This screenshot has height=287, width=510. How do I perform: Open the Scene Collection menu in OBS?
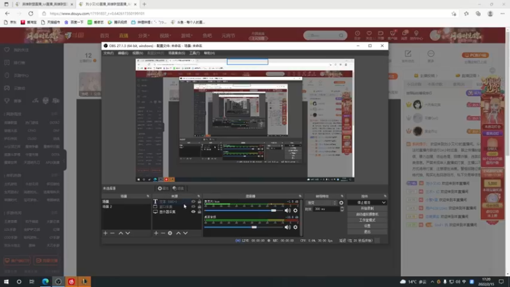(177, 53)
